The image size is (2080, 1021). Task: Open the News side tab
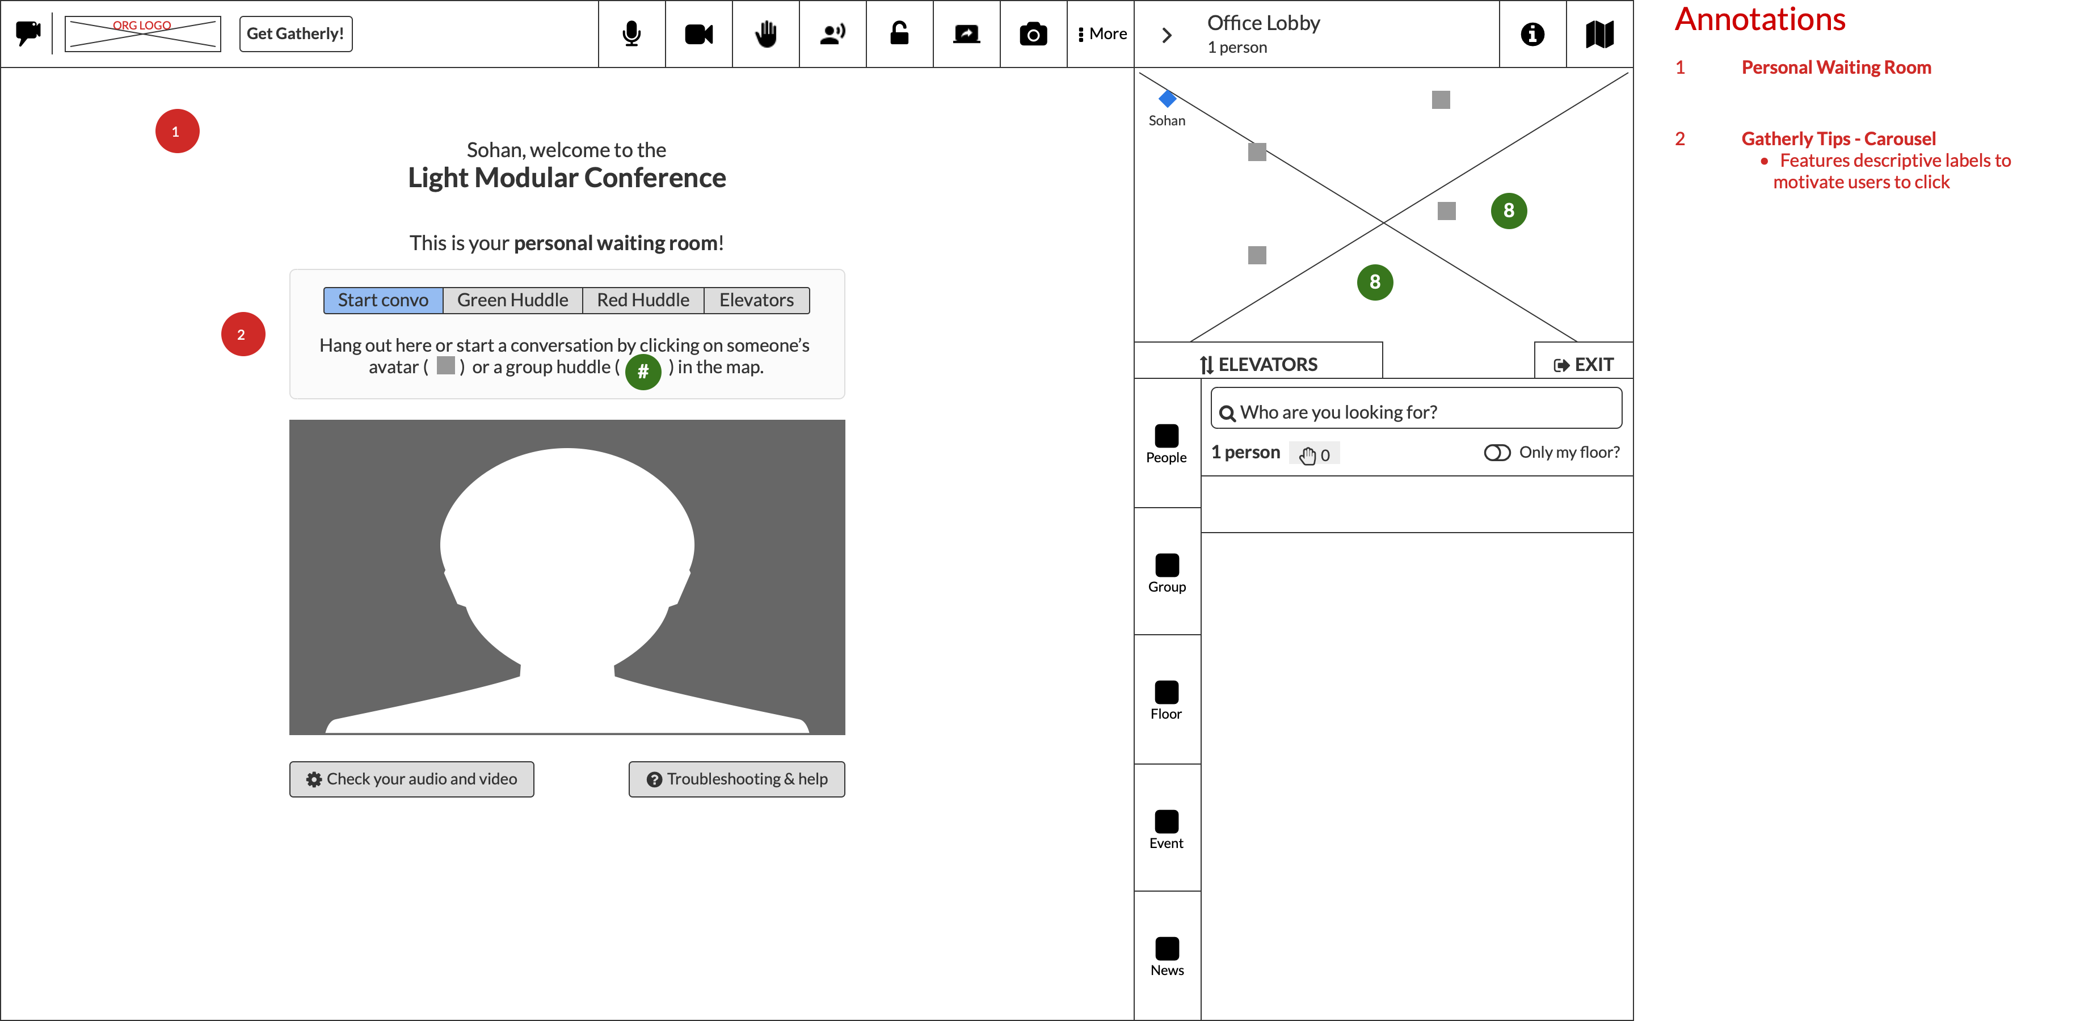[1168, 956]
